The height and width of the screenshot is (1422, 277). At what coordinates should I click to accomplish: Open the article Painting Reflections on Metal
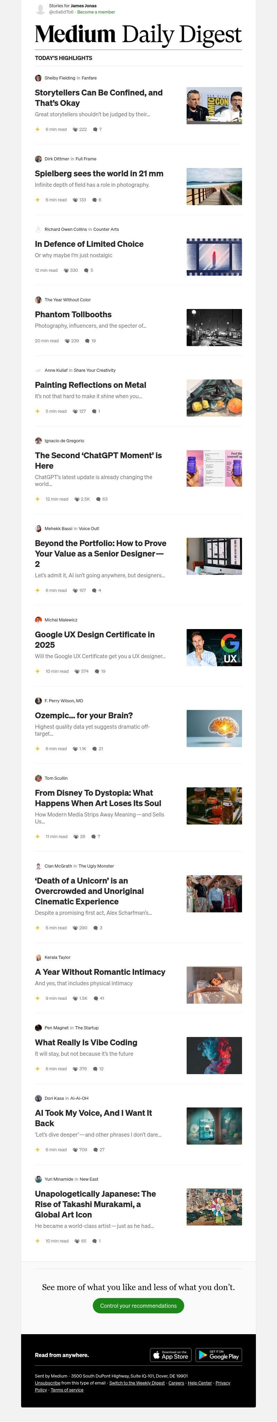[x=90, y=385]
